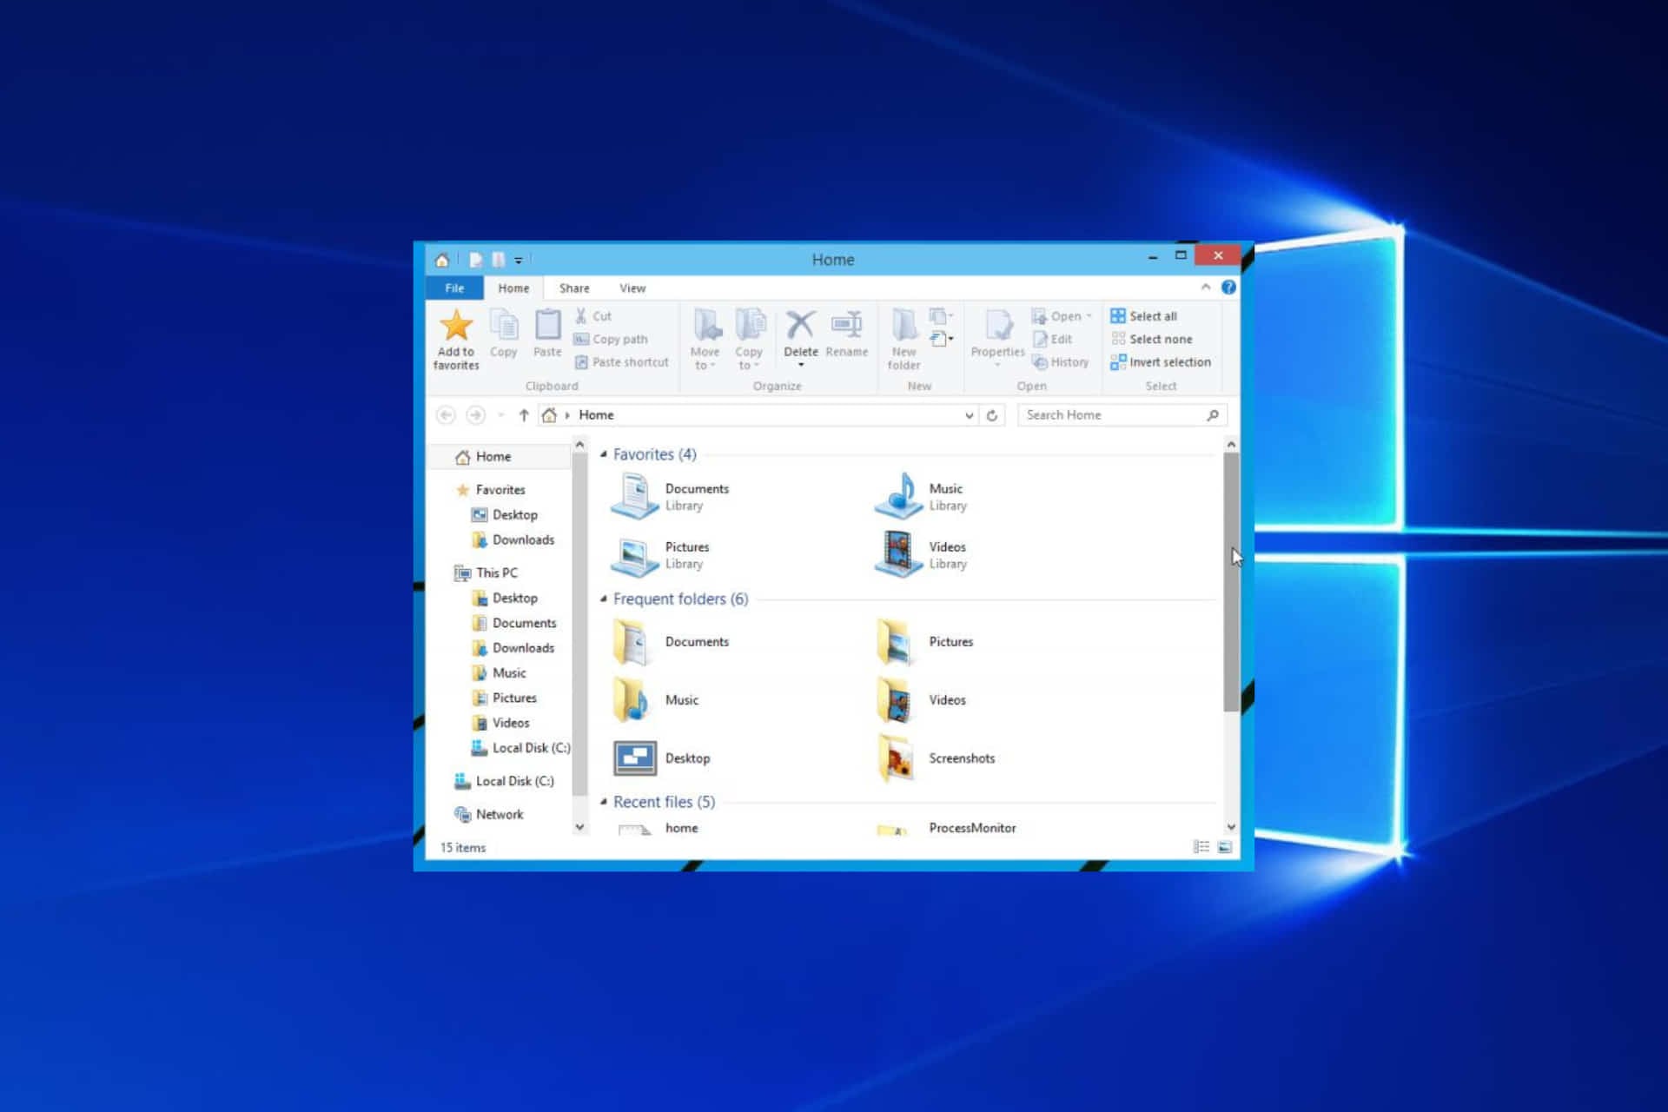The width and height of the screenshot is (1668, 1112).
Task: Select the Cut icon in the ribbon
Action: coord(583,316)
